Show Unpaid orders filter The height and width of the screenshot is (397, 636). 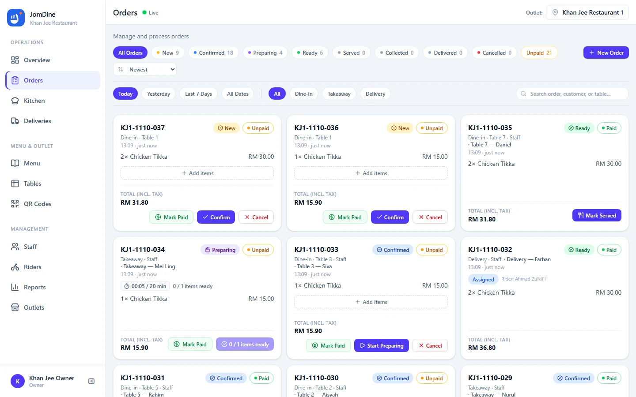pos(539,53)
